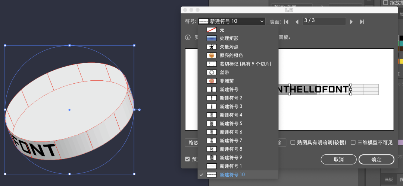Go to the first surface
Screen dimensions: 403x186
coord(286,22)
